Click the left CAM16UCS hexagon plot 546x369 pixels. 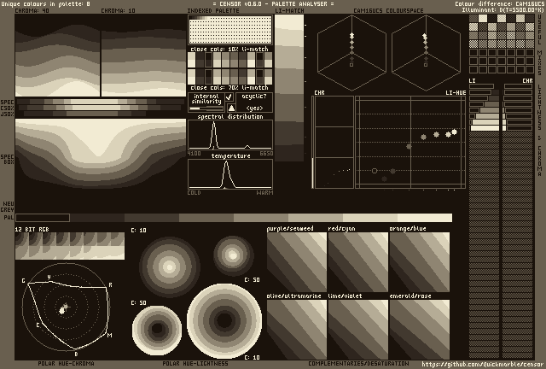click(x=351, y=53)
